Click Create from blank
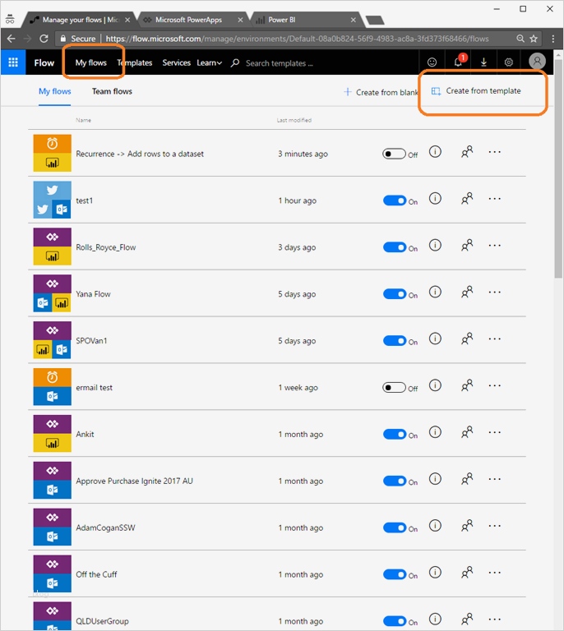Viewport: 564px width, 631px height. point(381,92)
